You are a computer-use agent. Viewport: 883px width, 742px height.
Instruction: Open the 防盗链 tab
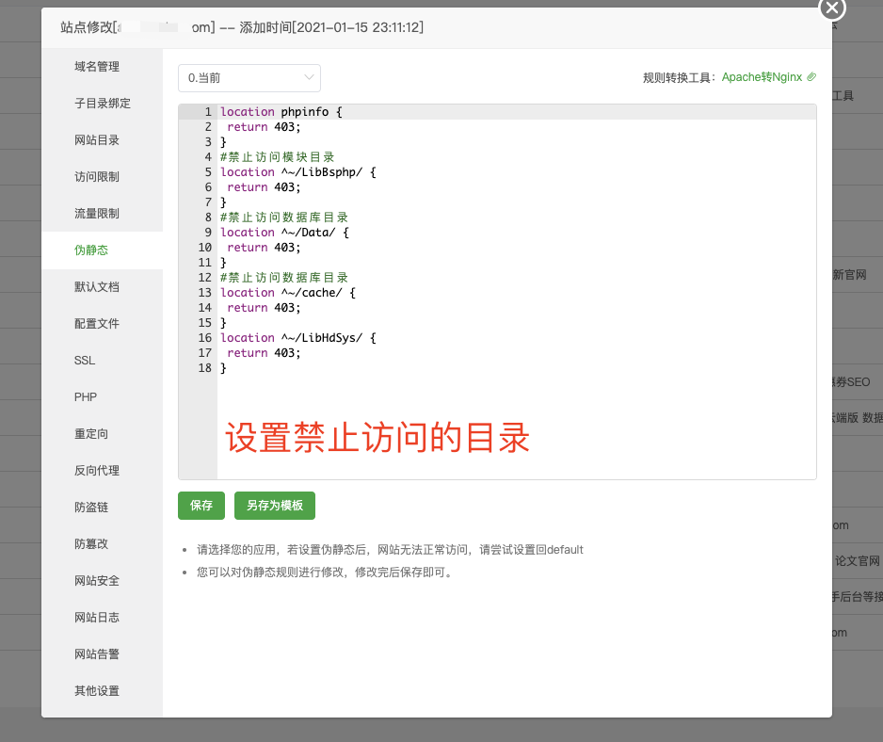tap(91, 507)
